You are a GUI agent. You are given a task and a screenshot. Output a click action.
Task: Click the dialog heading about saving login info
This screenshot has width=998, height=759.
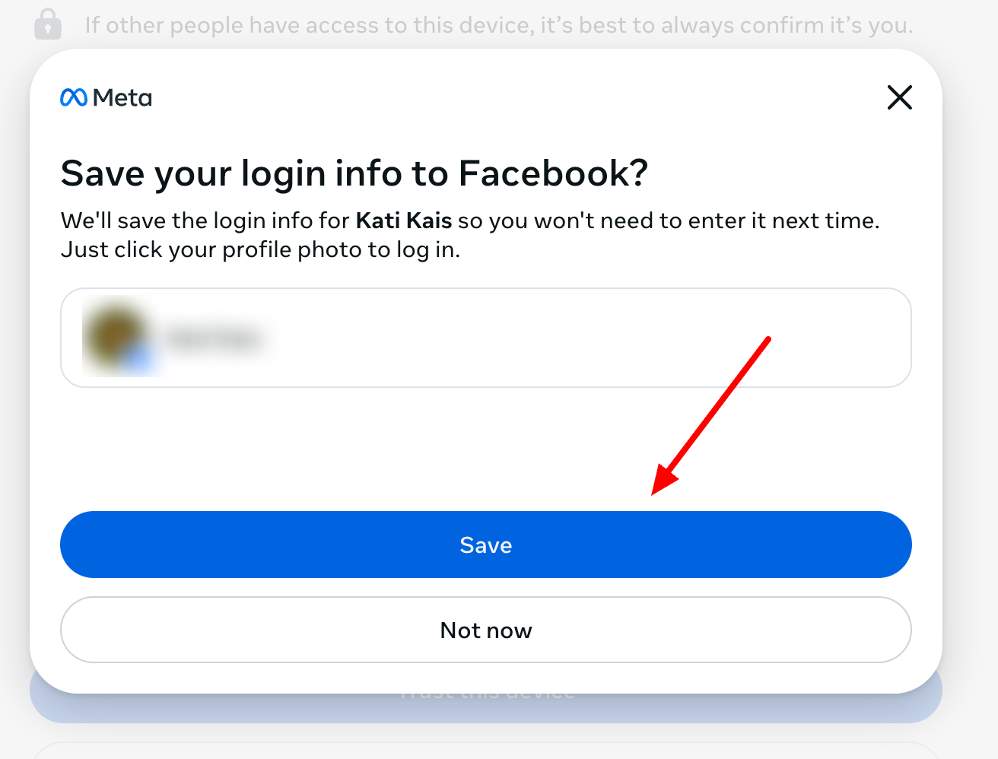click(354, 173)
